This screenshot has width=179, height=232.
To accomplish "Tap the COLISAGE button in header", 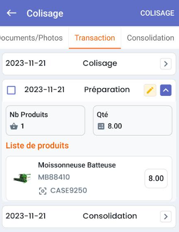I will click(157, 13).
